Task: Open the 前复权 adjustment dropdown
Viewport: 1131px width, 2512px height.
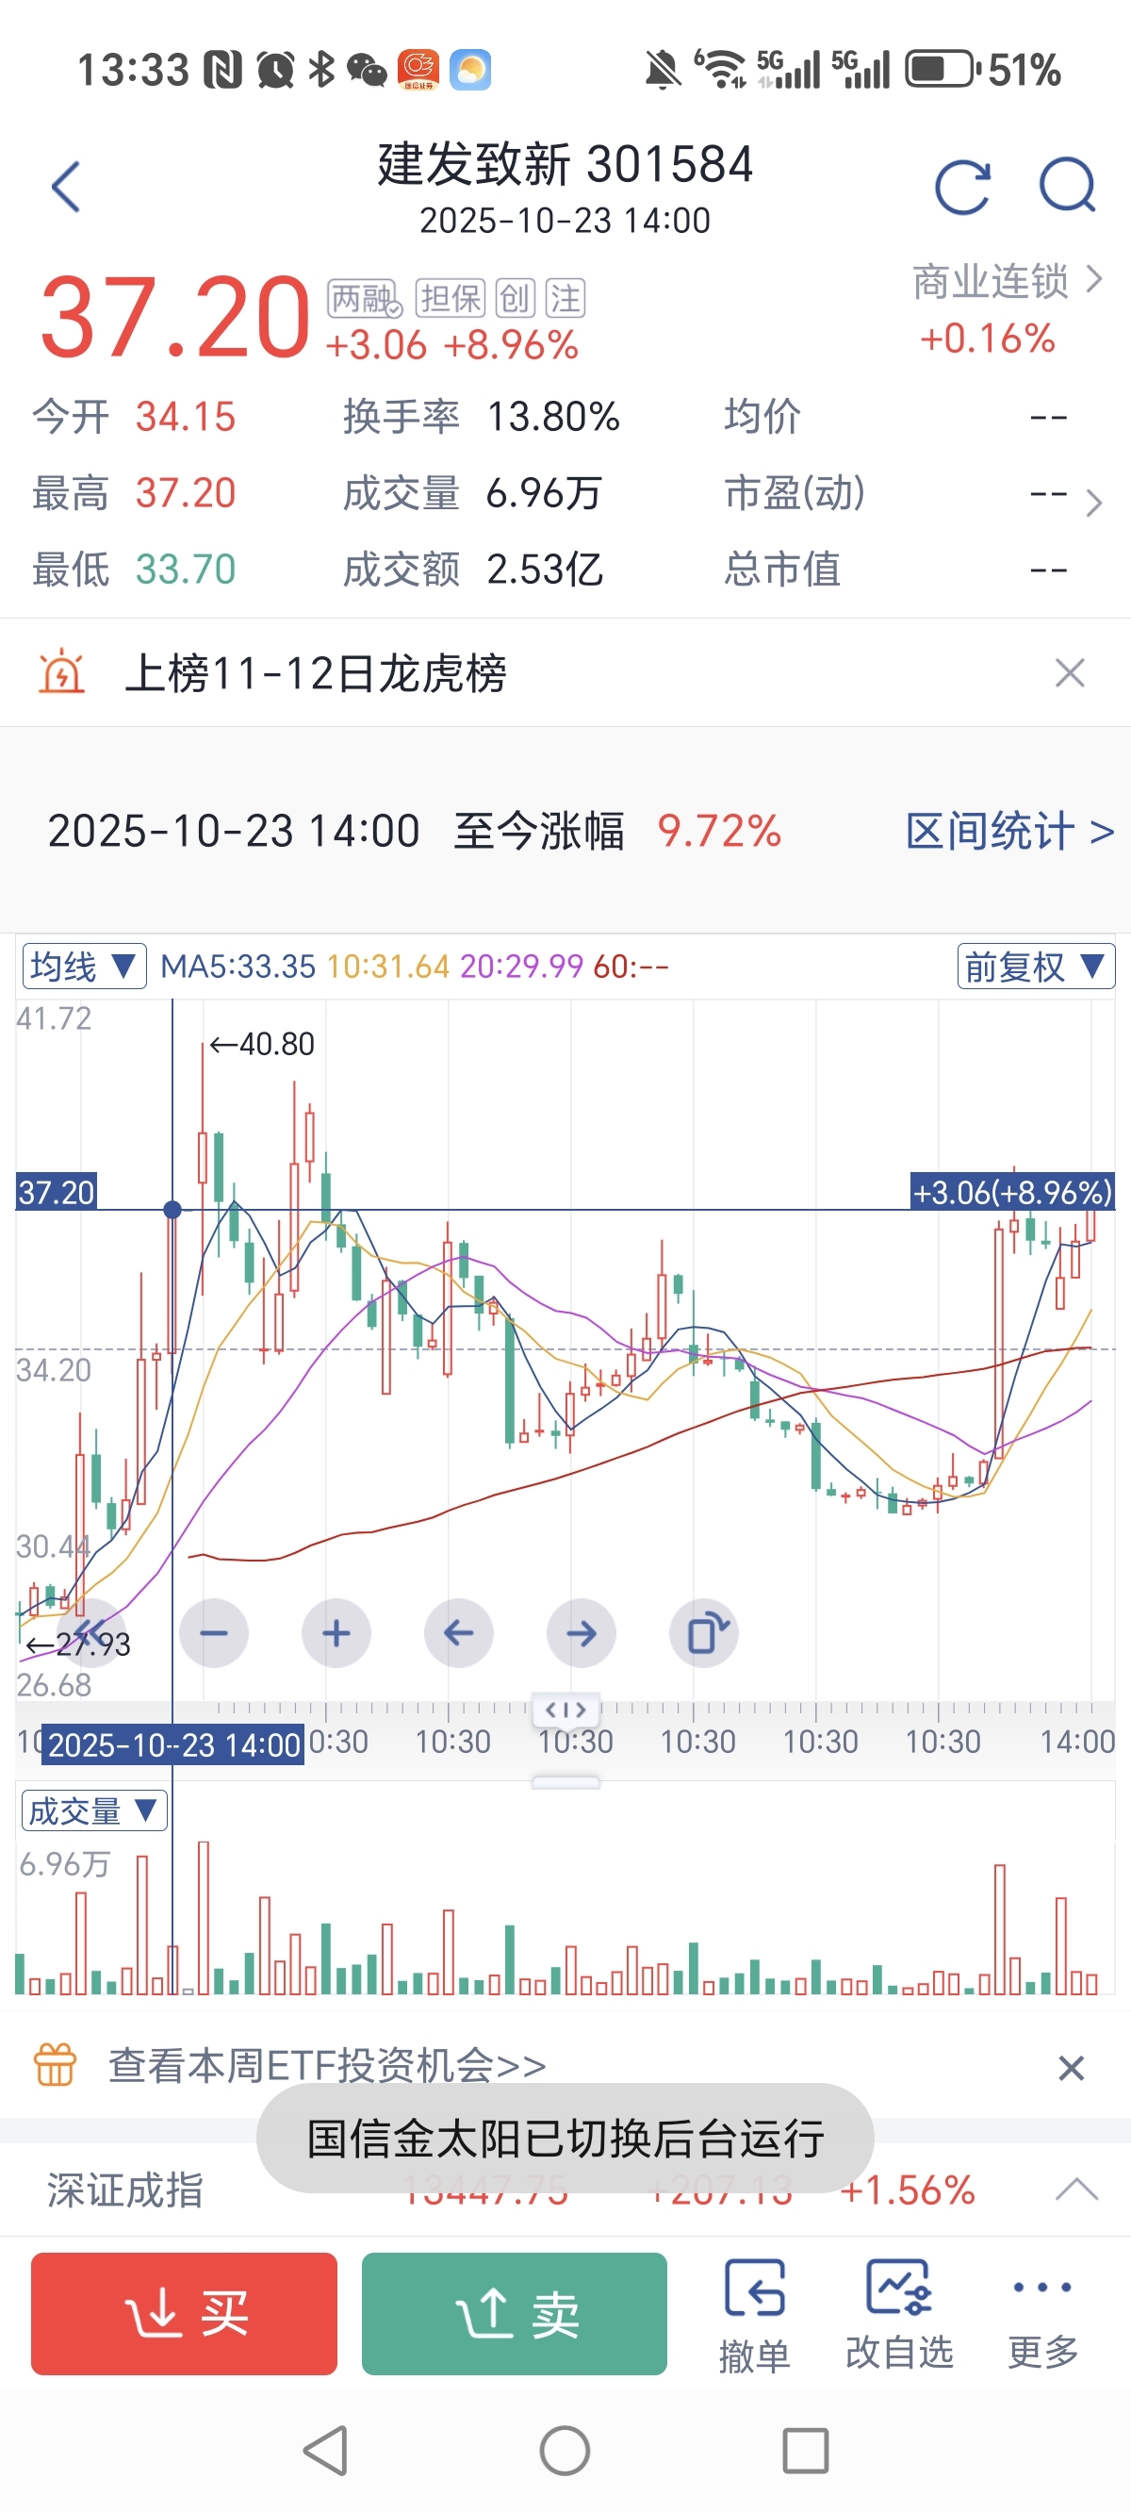Action: [x=1035, y=967]
